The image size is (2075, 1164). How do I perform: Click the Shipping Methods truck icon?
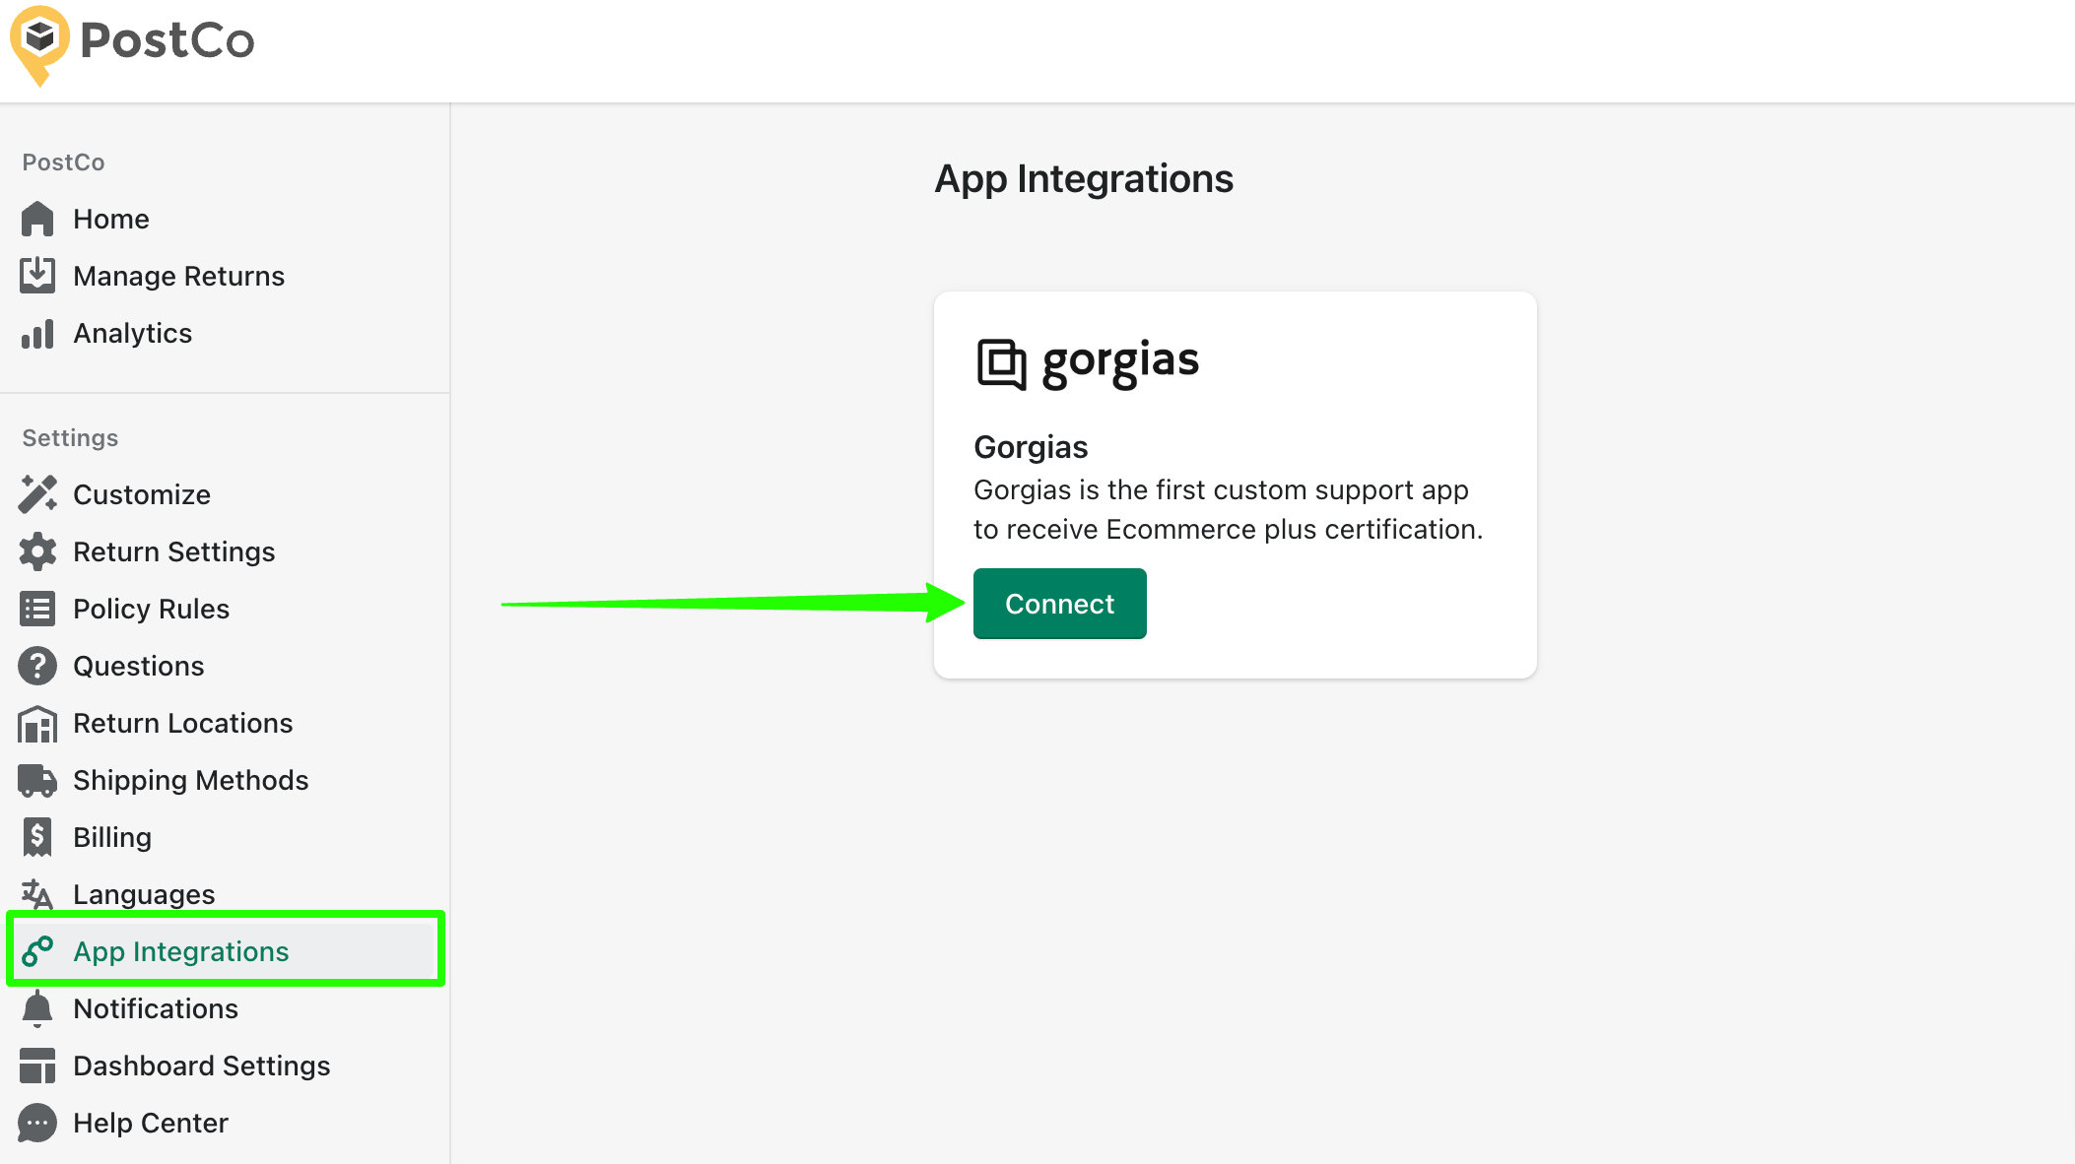click(x=37, y=780)
